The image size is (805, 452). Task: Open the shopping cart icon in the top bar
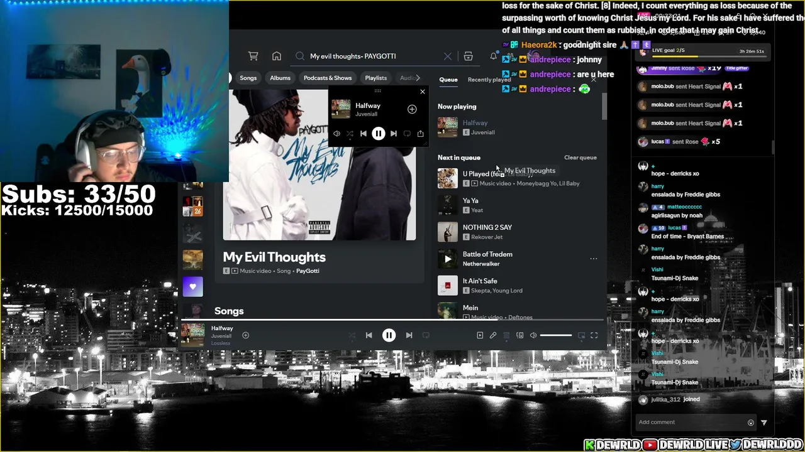coord(253,56)
